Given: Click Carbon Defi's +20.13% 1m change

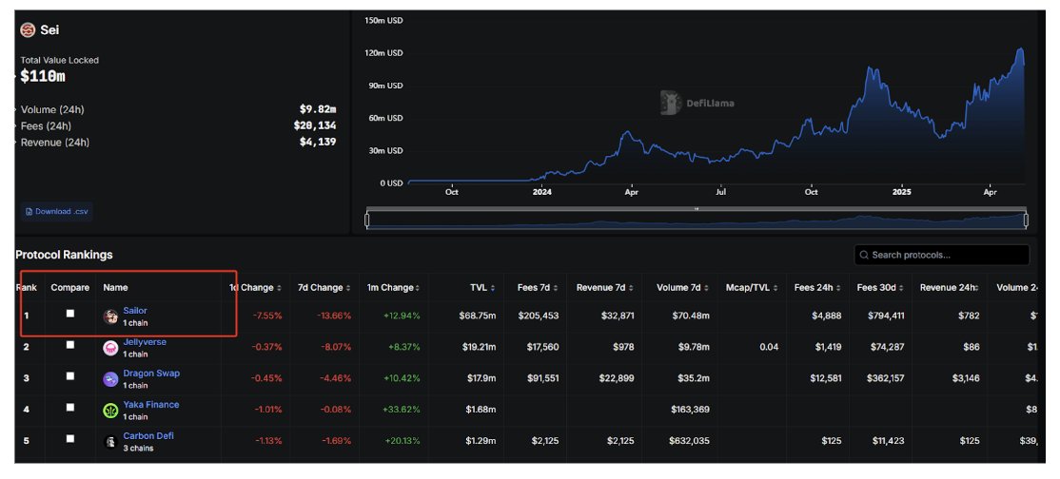Looking at the screenshot, I should click(x=402, y=441).
